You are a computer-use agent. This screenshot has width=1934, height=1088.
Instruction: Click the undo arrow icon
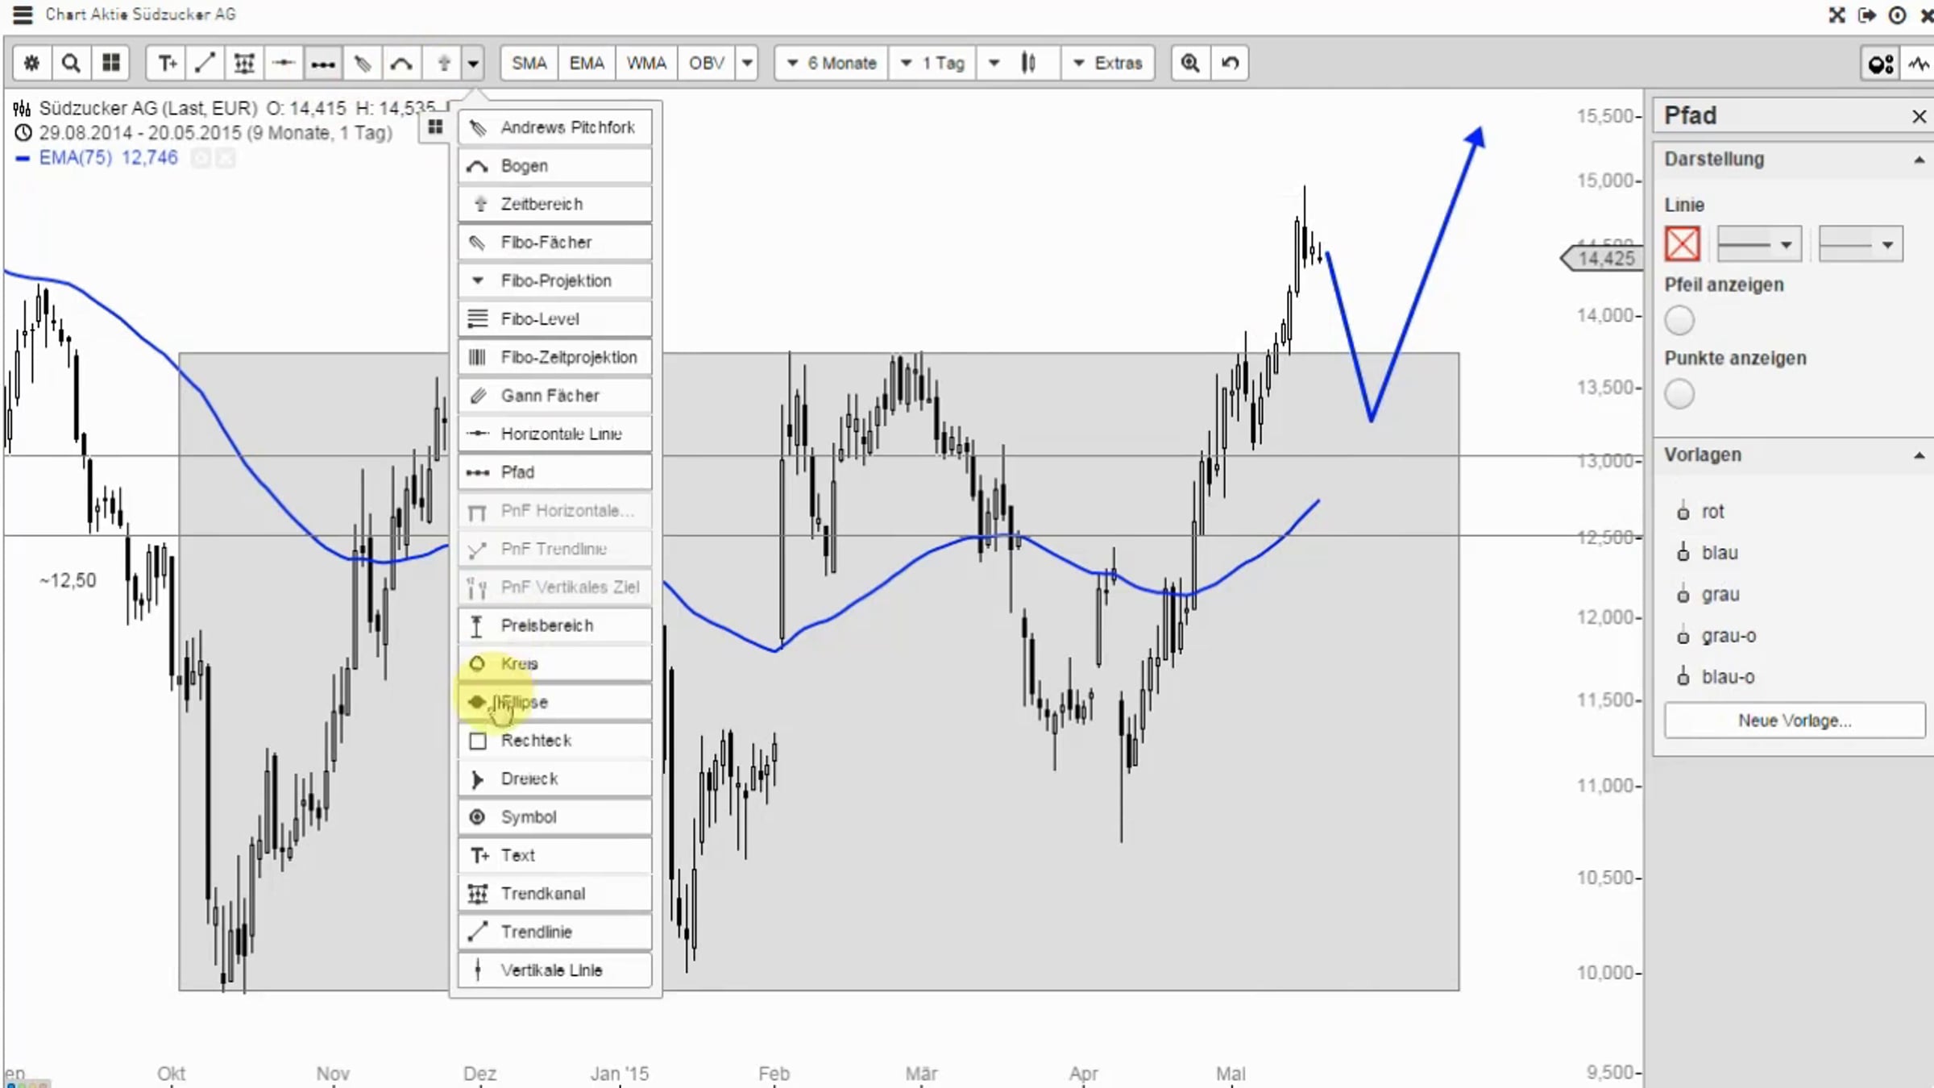click(x=1230, y=63)
